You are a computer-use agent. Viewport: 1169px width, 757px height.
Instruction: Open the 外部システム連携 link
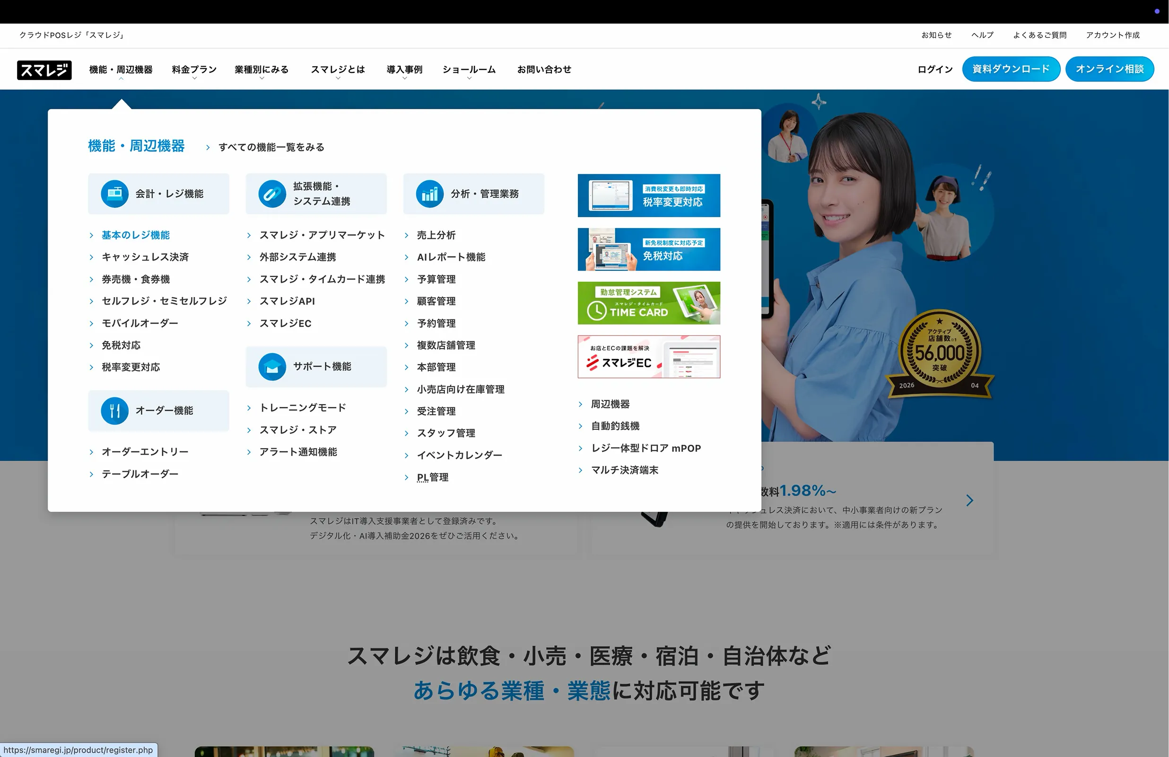pos(297,257)
